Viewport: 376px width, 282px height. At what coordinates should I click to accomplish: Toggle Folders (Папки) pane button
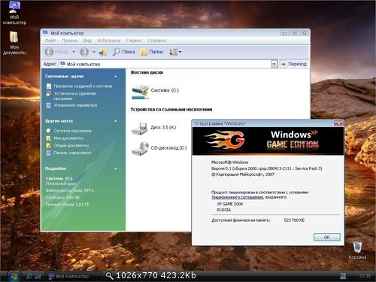point(152,52)
